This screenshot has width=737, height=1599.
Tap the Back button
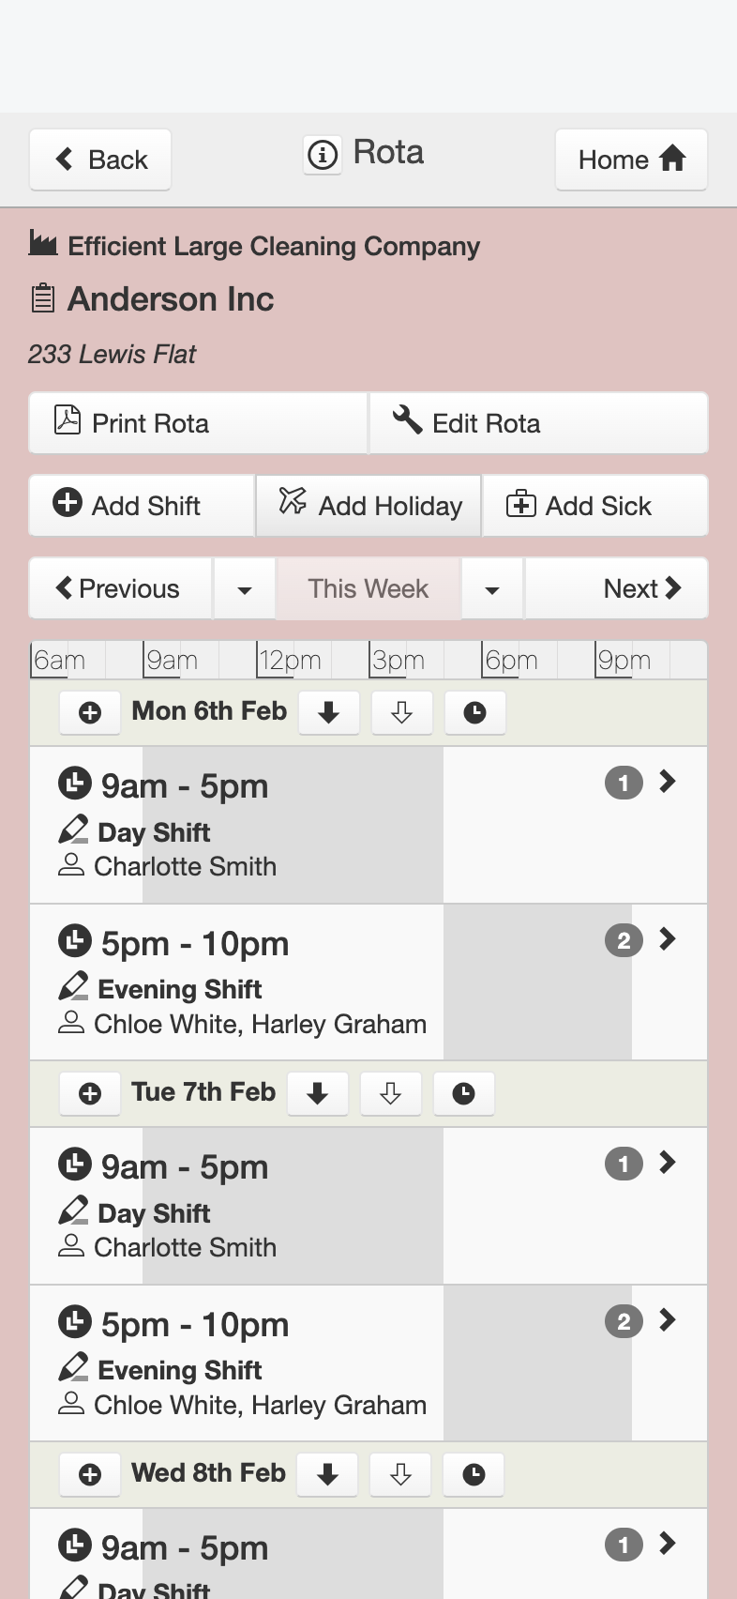100,160
